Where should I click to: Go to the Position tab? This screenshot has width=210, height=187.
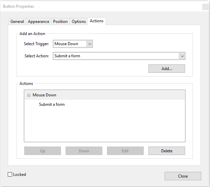60,22
